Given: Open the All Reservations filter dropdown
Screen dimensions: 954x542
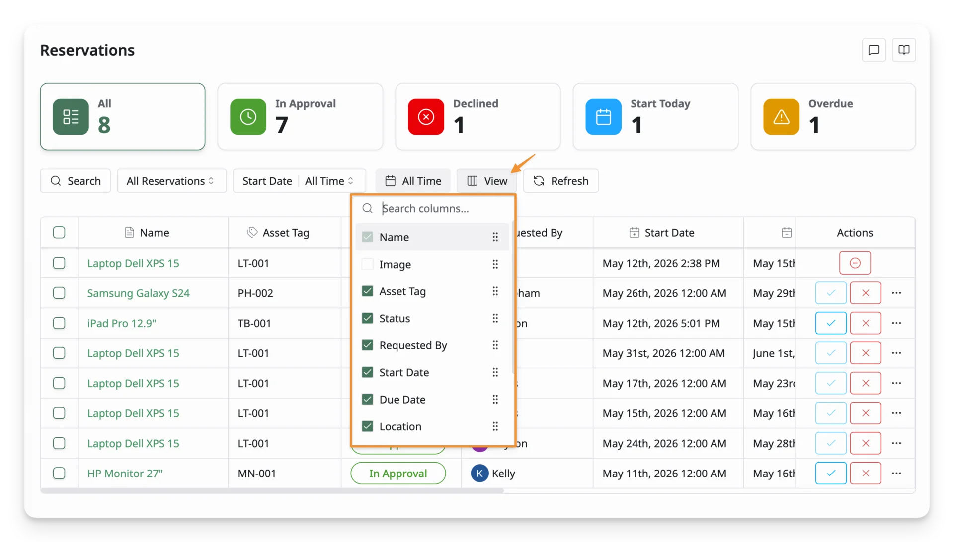Looking at the screenshot, I should (x=171, y=181).
